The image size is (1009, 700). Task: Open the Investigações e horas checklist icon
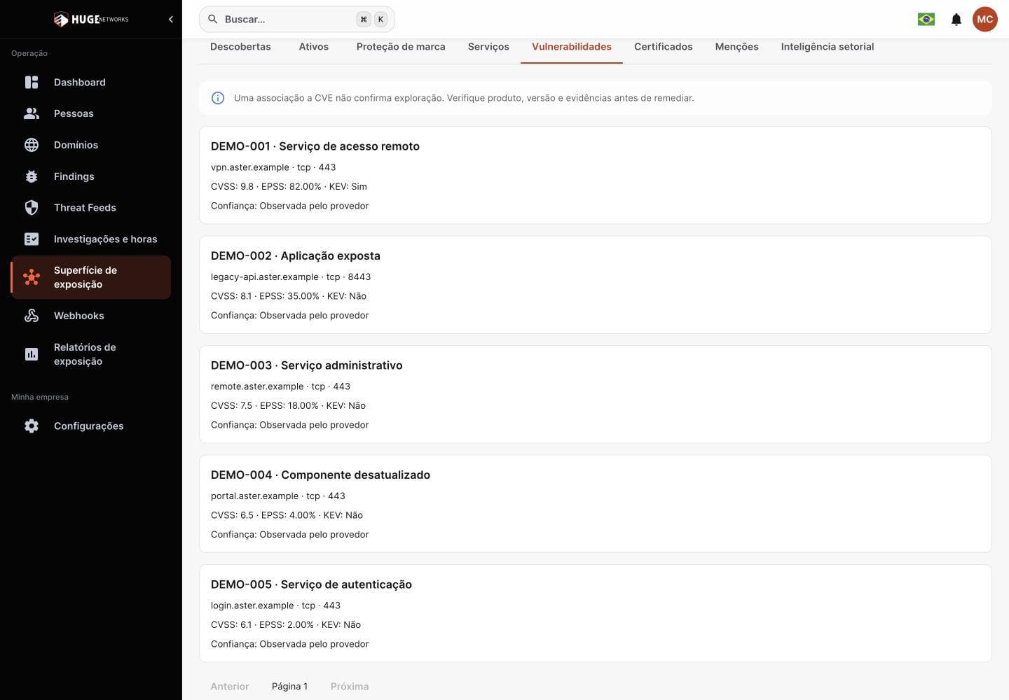tap(32, 239)
